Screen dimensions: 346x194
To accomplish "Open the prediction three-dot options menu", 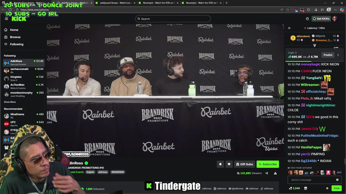I will [338, 55].
